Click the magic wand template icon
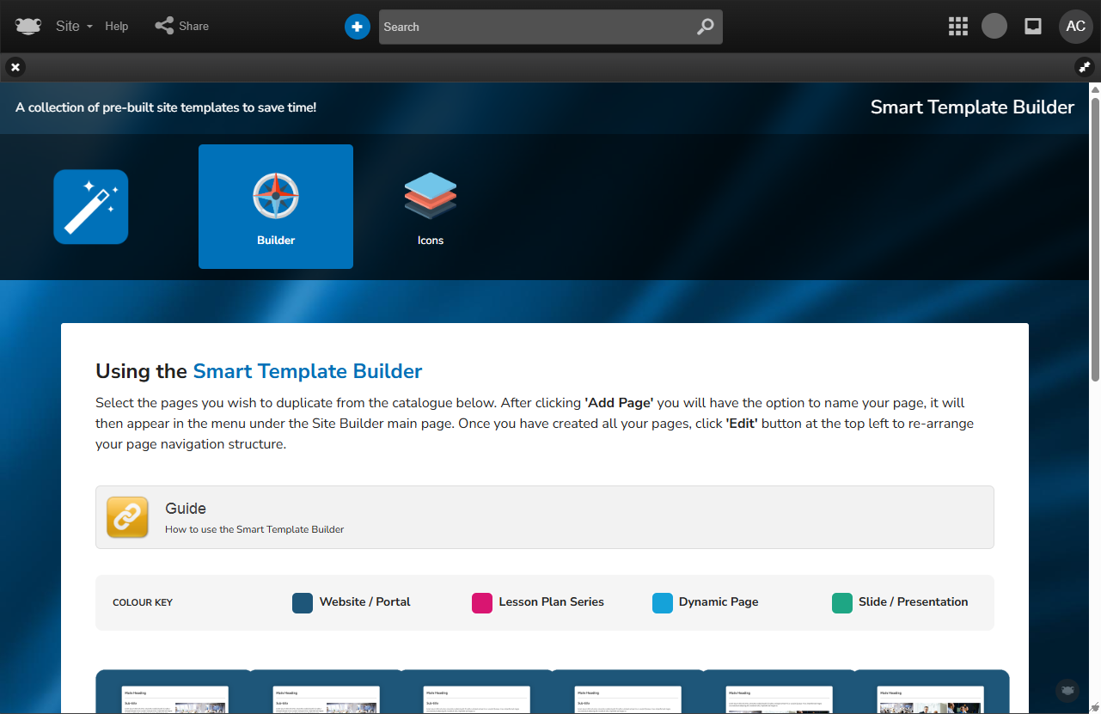Screen dimensions: 1101x714 pos(91,206)
